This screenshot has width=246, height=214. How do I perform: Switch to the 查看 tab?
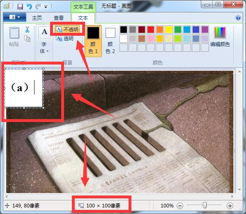tap(59, 18)
